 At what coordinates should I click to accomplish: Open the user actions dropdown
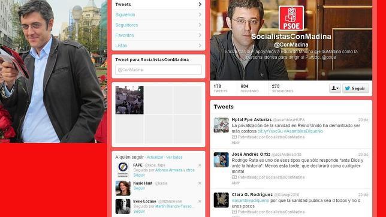(335, 89)
